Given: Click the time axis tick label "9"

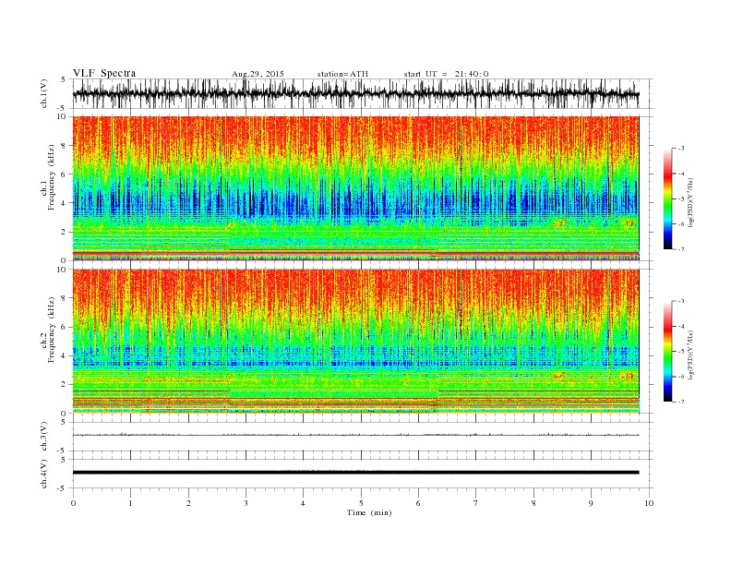Looking at the screenshot, I should (x=591, y=503).
